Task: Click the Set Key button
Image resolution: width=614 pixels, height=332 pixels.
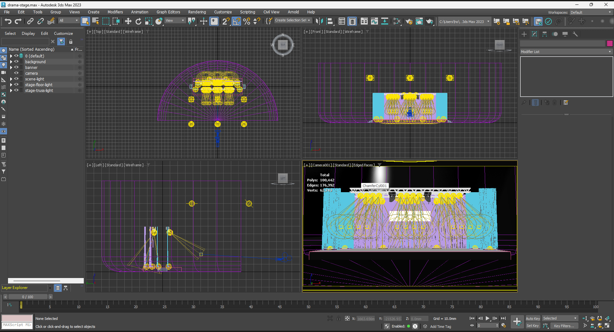Action: [533, 326]
